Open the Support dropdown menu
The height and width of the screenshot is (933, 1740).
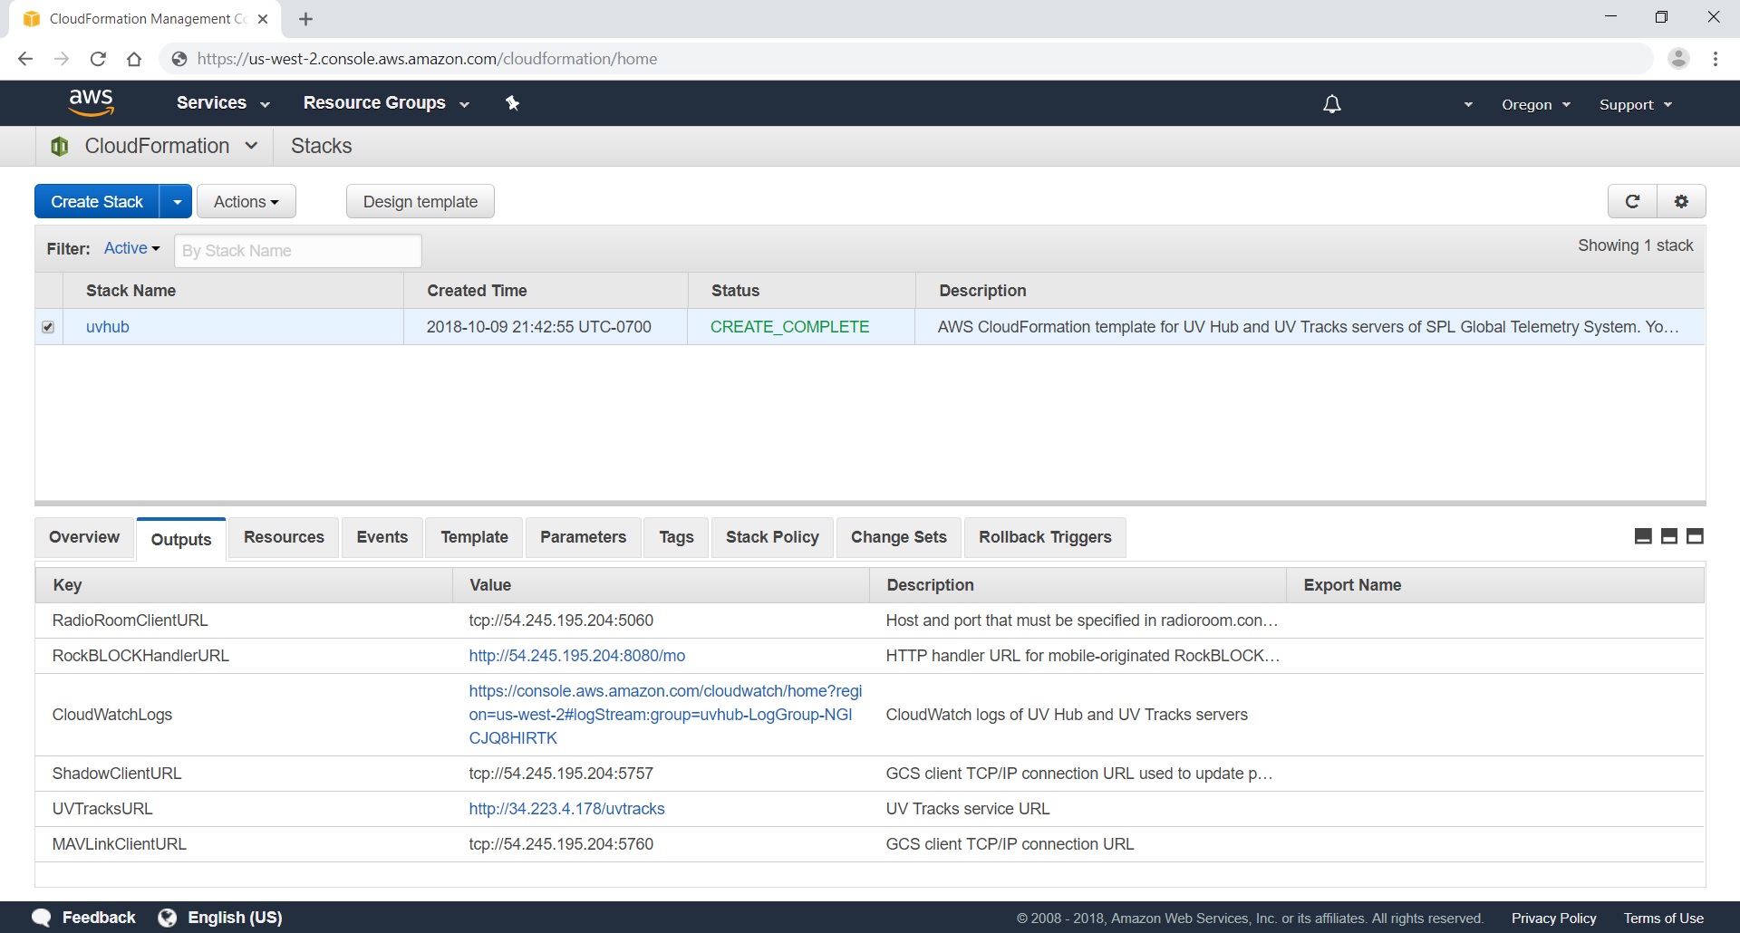pyautogui.click(x=1636, y=105)
